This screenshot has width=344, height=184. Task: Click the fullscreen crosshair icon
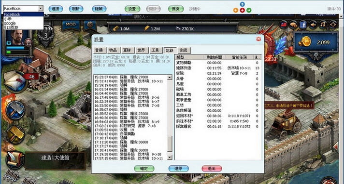pyautogui.click(x=333, y=25)
